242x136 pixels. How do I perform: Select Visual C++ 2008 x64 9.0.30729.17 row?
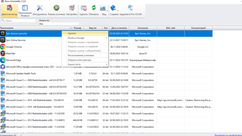point(106,80)
